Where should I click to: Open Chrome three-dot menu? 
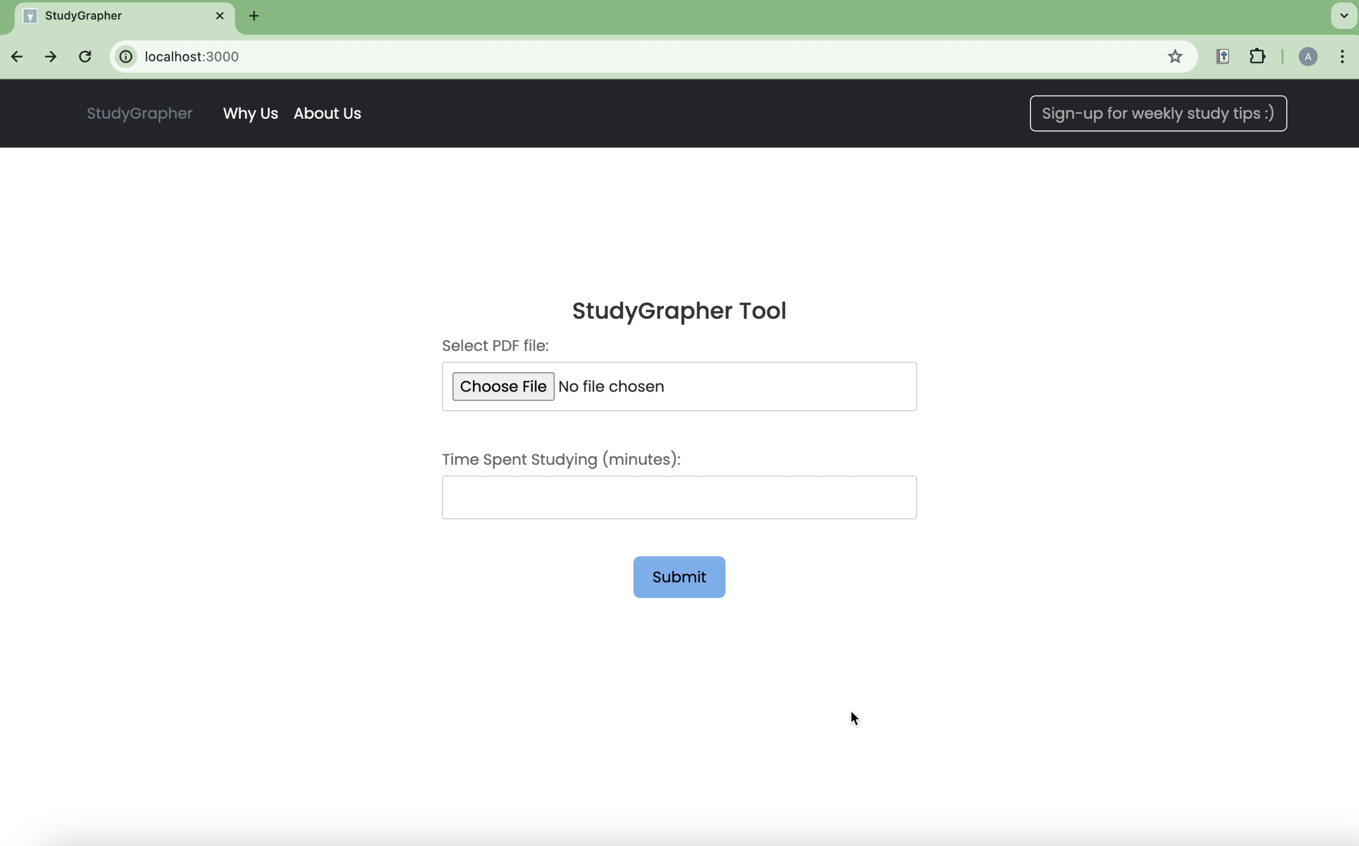(1342, 57)
